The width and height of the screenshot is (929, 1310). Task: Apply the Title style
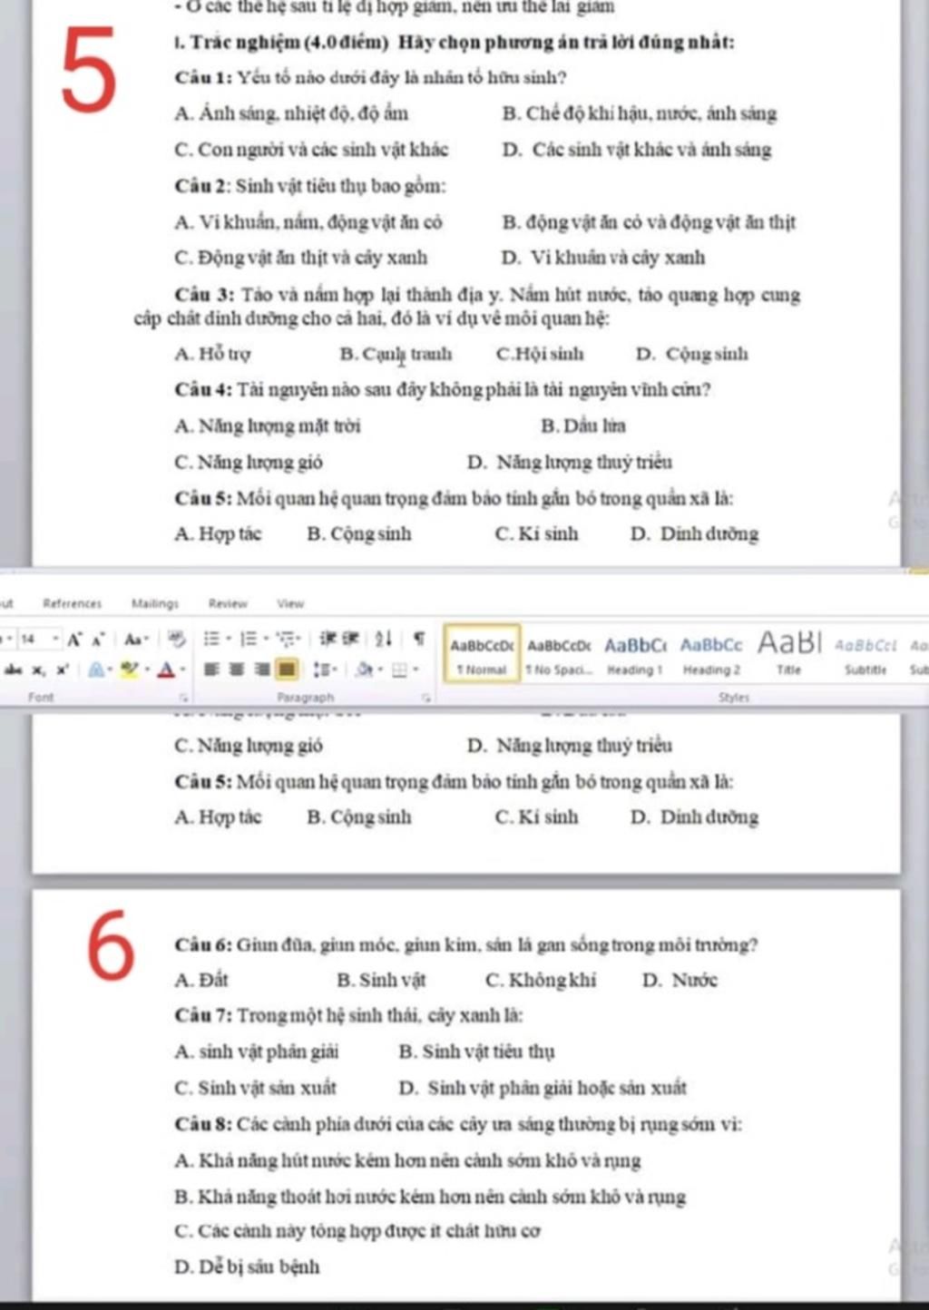tap(788, 654)
